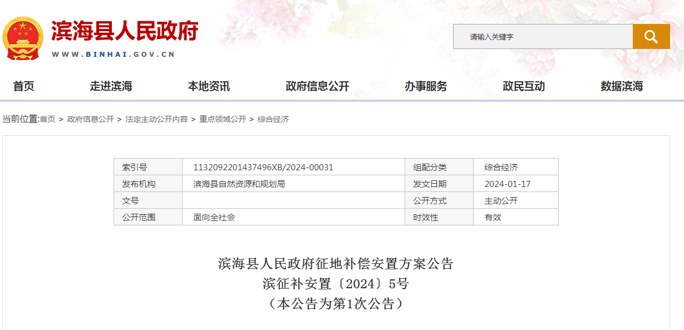
Task: Click the article title 征地补偿安置方案公告
Action: pyautogui.click(x=336, y=264)
